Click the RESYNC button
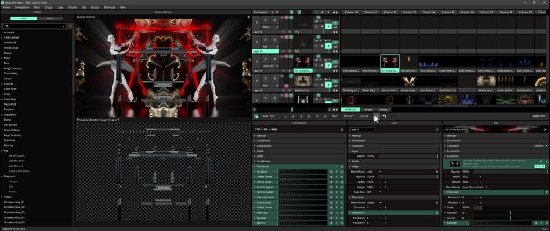The height and width of the screenshot is (231, 550). pyautogui.click(x=349, y=116)
